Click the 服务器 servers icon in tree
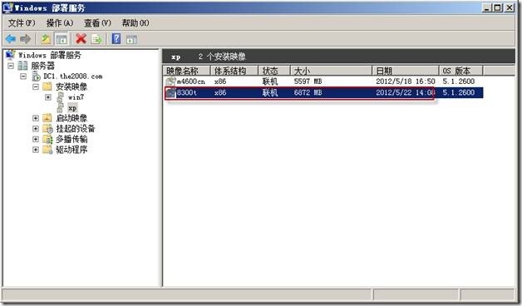Screen dimensions: 522x306 coord(22,66)
